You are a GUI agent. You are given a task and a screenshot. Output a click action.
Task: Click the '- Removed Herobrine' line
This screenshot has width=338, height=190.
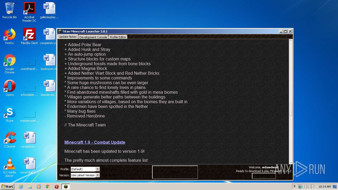coord(84,116)
